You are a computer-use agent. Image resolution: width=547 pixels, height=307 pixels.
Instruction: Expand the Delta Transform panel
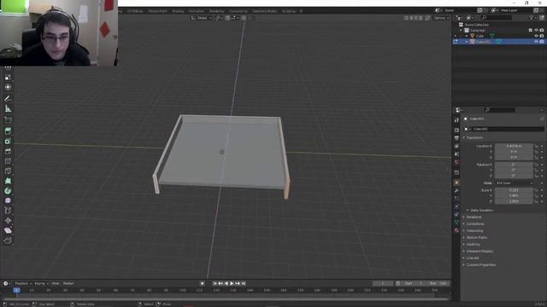[479, 211]
